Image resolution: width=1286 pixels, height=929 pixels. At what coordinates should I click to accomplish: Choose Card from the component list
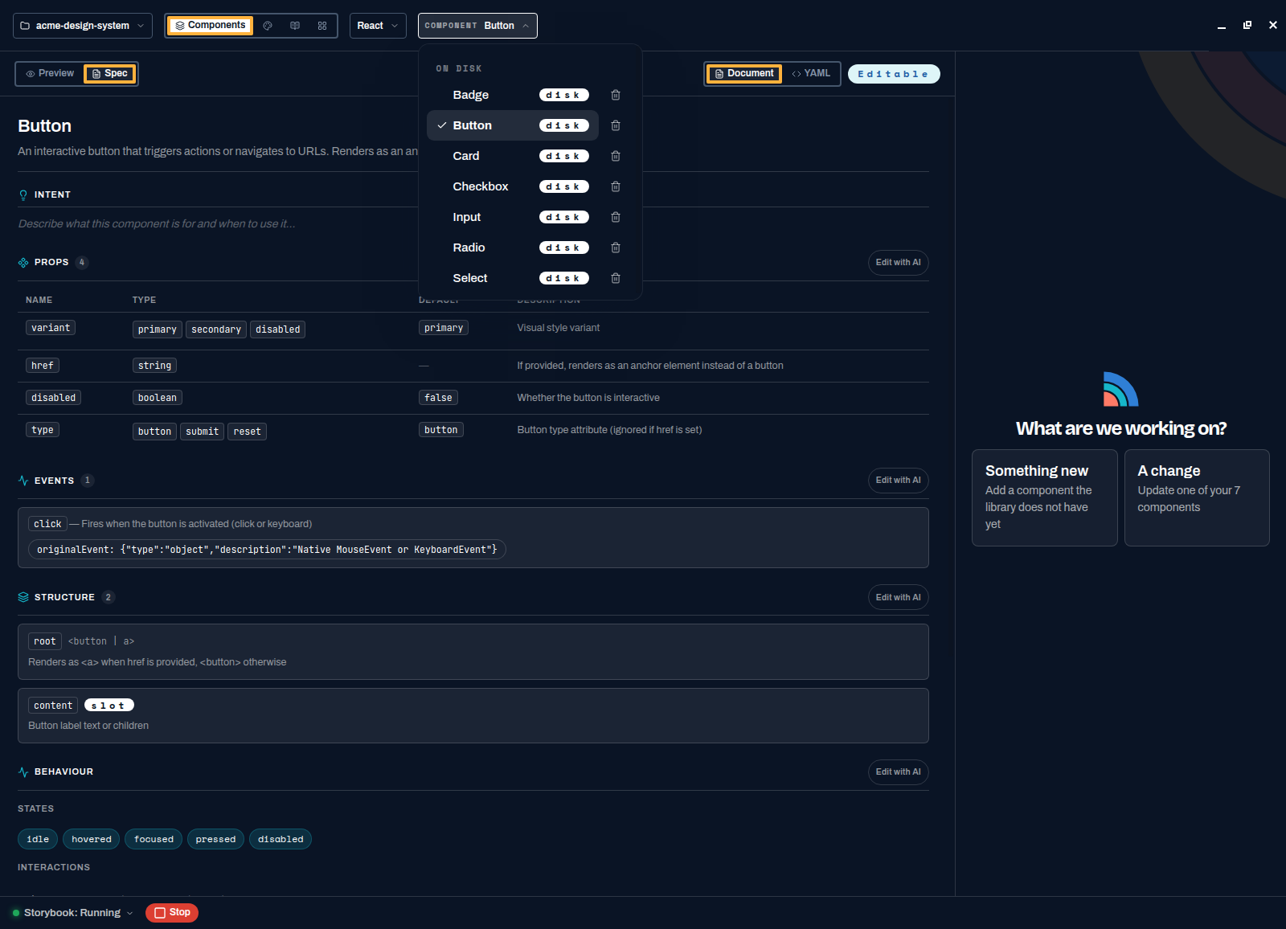click(x=513, y=156)
